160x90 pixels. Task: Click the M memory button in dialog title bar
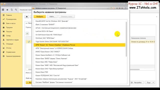pyautogui.click(x=117, y=8)
